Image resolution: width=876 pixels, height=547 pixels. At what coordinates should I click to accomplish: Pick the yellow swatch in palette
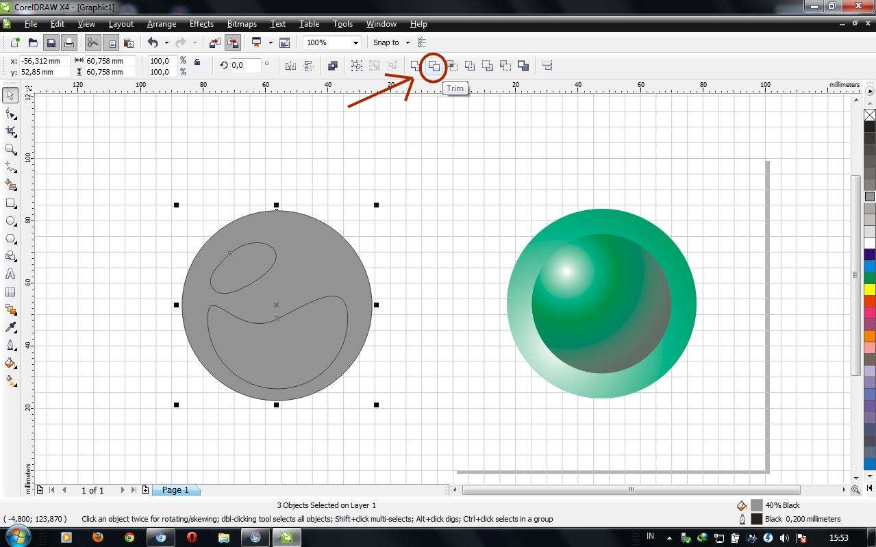[x=869, y=290]
